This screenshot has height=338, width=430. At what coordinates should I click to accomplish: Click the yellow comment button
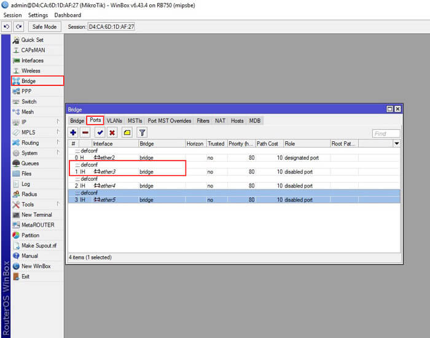(x=127, y=133)
